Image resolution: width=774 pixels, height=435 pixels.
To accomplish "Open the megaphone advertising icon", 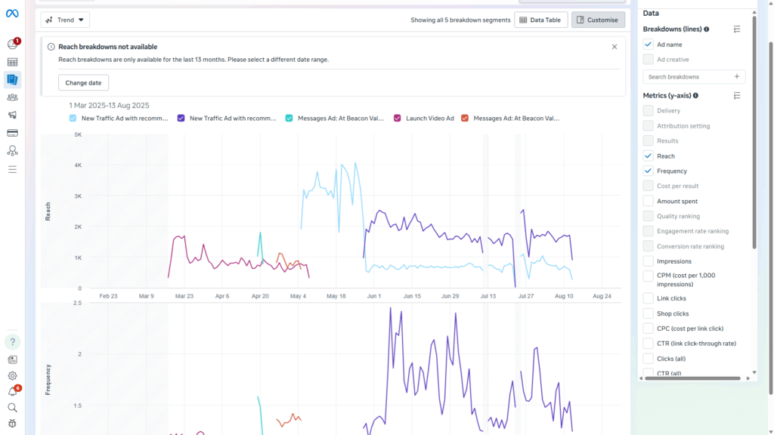I will point(12,115).
